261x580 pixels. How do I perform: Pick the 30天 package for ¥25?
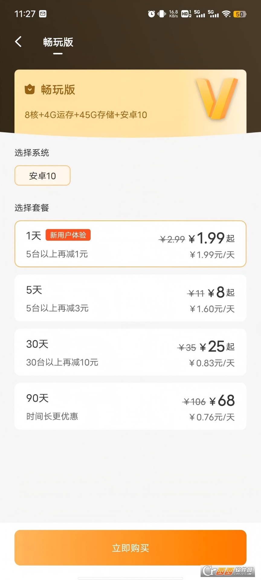tap(130, 352)
